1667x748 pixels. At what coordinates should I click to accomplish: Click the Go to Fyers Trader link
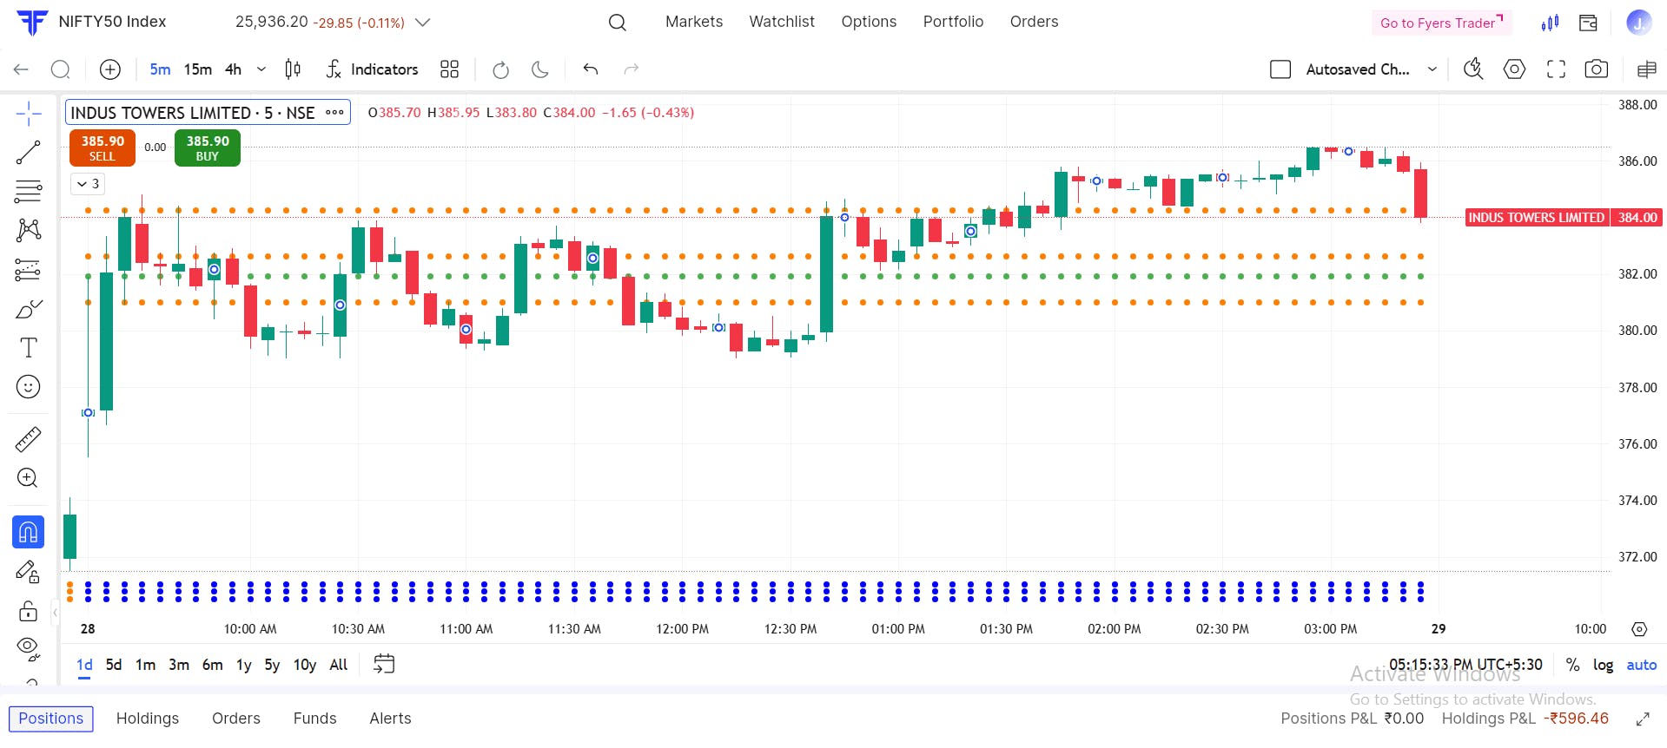point(1442,23)
